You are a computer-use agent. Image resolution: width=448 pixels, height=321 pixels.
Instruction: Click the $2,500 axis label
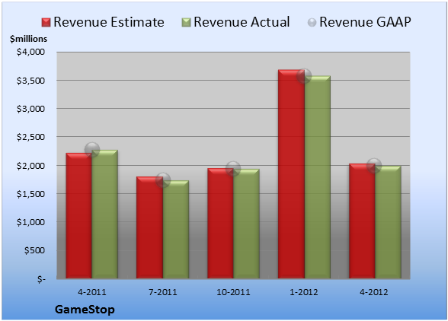[30, 137]
